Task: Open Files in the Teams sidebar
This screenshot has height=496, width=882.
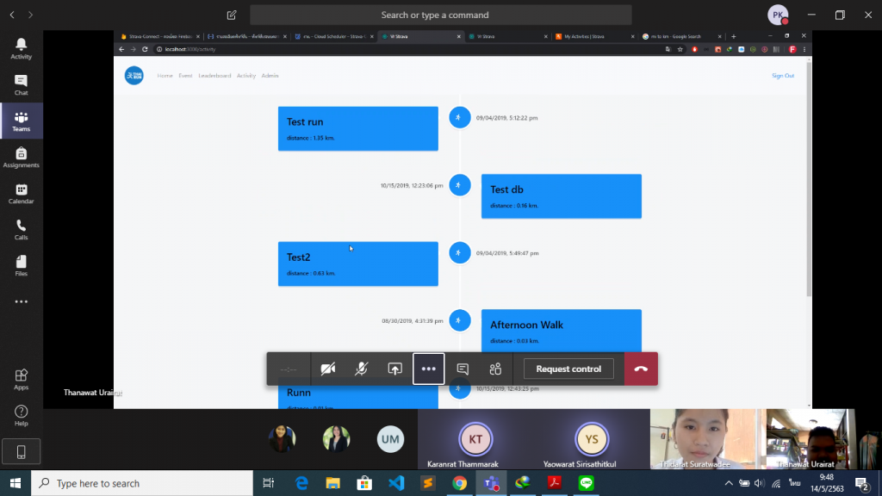Action: [x=21, y=265]
